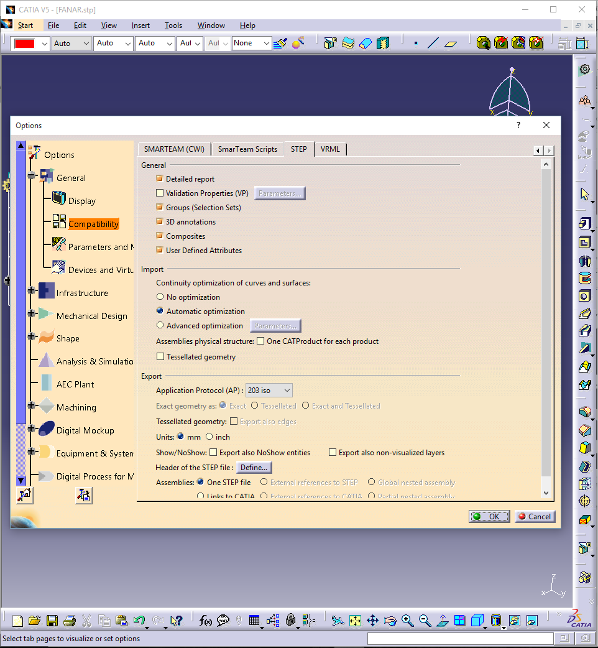
Task: Click the Point creation icon
Action: pos(416,43)
